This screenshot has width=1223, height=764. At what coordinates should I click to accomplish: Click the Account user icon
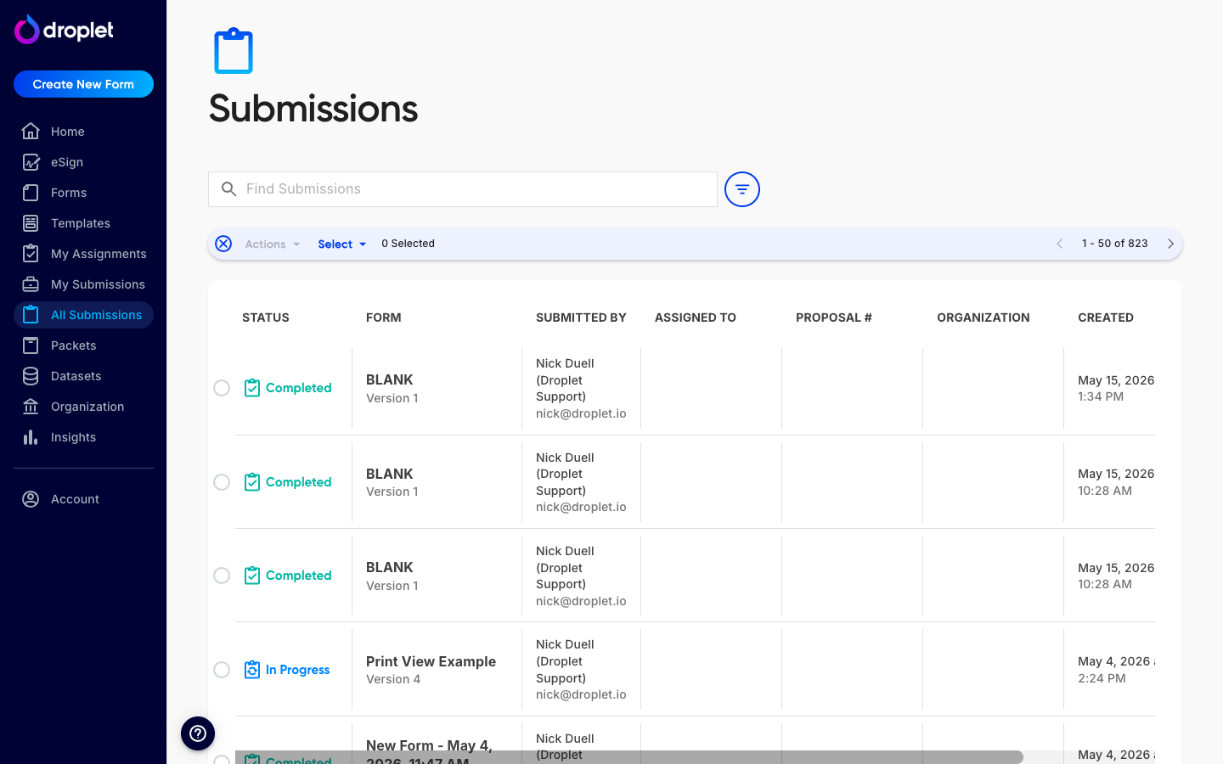31,499
